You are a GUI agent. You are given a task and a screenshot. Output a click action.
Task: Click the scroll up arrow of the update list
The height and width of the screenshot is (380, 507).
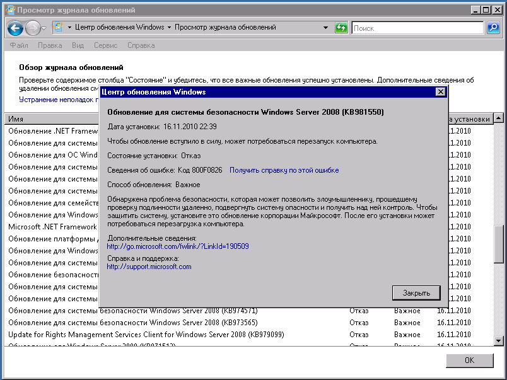coord(498,118)
